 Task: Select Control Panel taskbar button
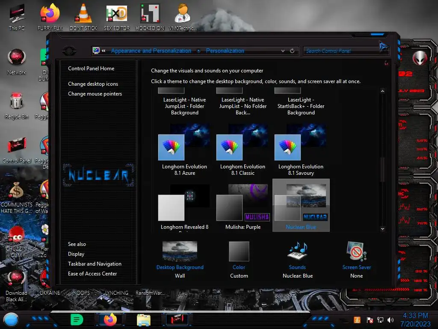point(177,320)
